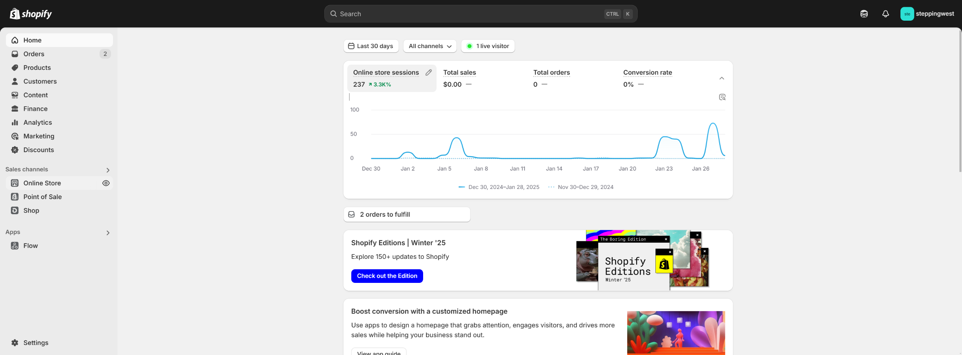Click the Marketing target icon
Image resolution: width=962 pixels, height=355 pixels.
pos(15,136)
